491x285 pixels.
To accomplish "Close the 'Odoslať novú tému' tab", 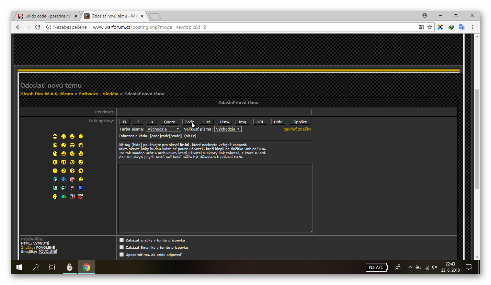I will (x=142, y=16).
